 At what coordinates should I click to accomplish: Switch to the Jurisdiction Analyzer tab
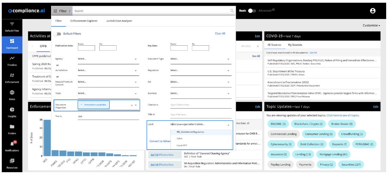[119, 21]
